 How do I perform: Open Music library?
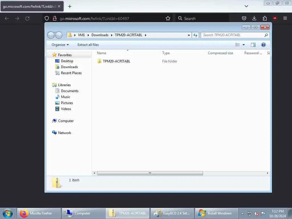tap(65, 97)
